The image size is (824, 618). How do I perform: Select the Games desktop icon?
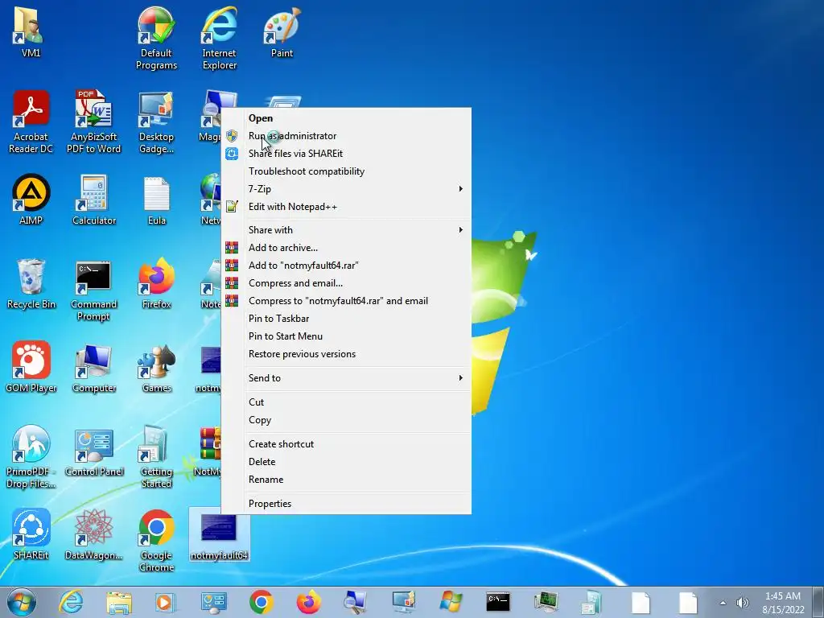pos(156,367)
